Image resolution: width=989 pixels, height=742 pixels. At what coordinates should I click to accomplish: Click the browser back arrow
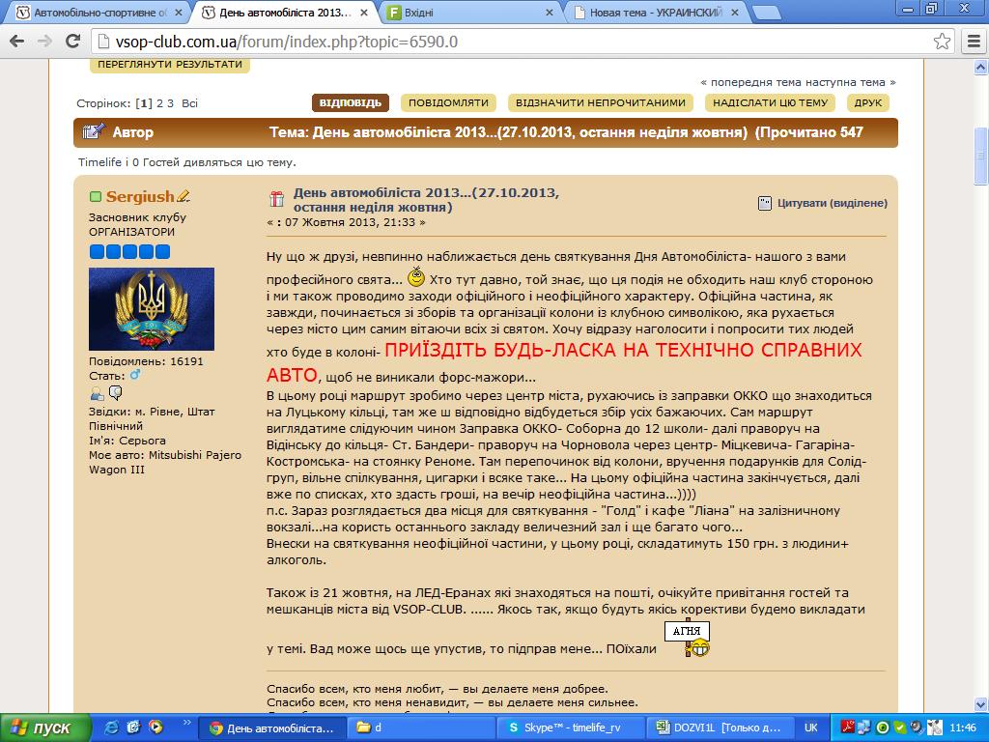point(17,42)
